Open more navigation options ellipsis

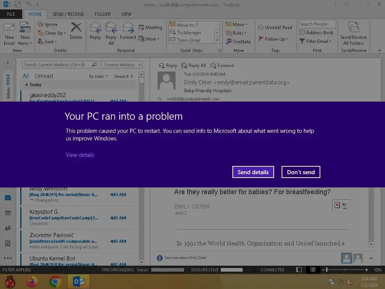pos(8,258)
